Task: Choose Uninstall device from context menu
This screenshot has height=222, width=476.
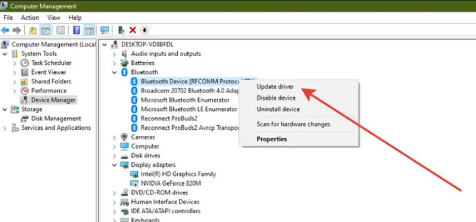Action: tap(278, 109)
